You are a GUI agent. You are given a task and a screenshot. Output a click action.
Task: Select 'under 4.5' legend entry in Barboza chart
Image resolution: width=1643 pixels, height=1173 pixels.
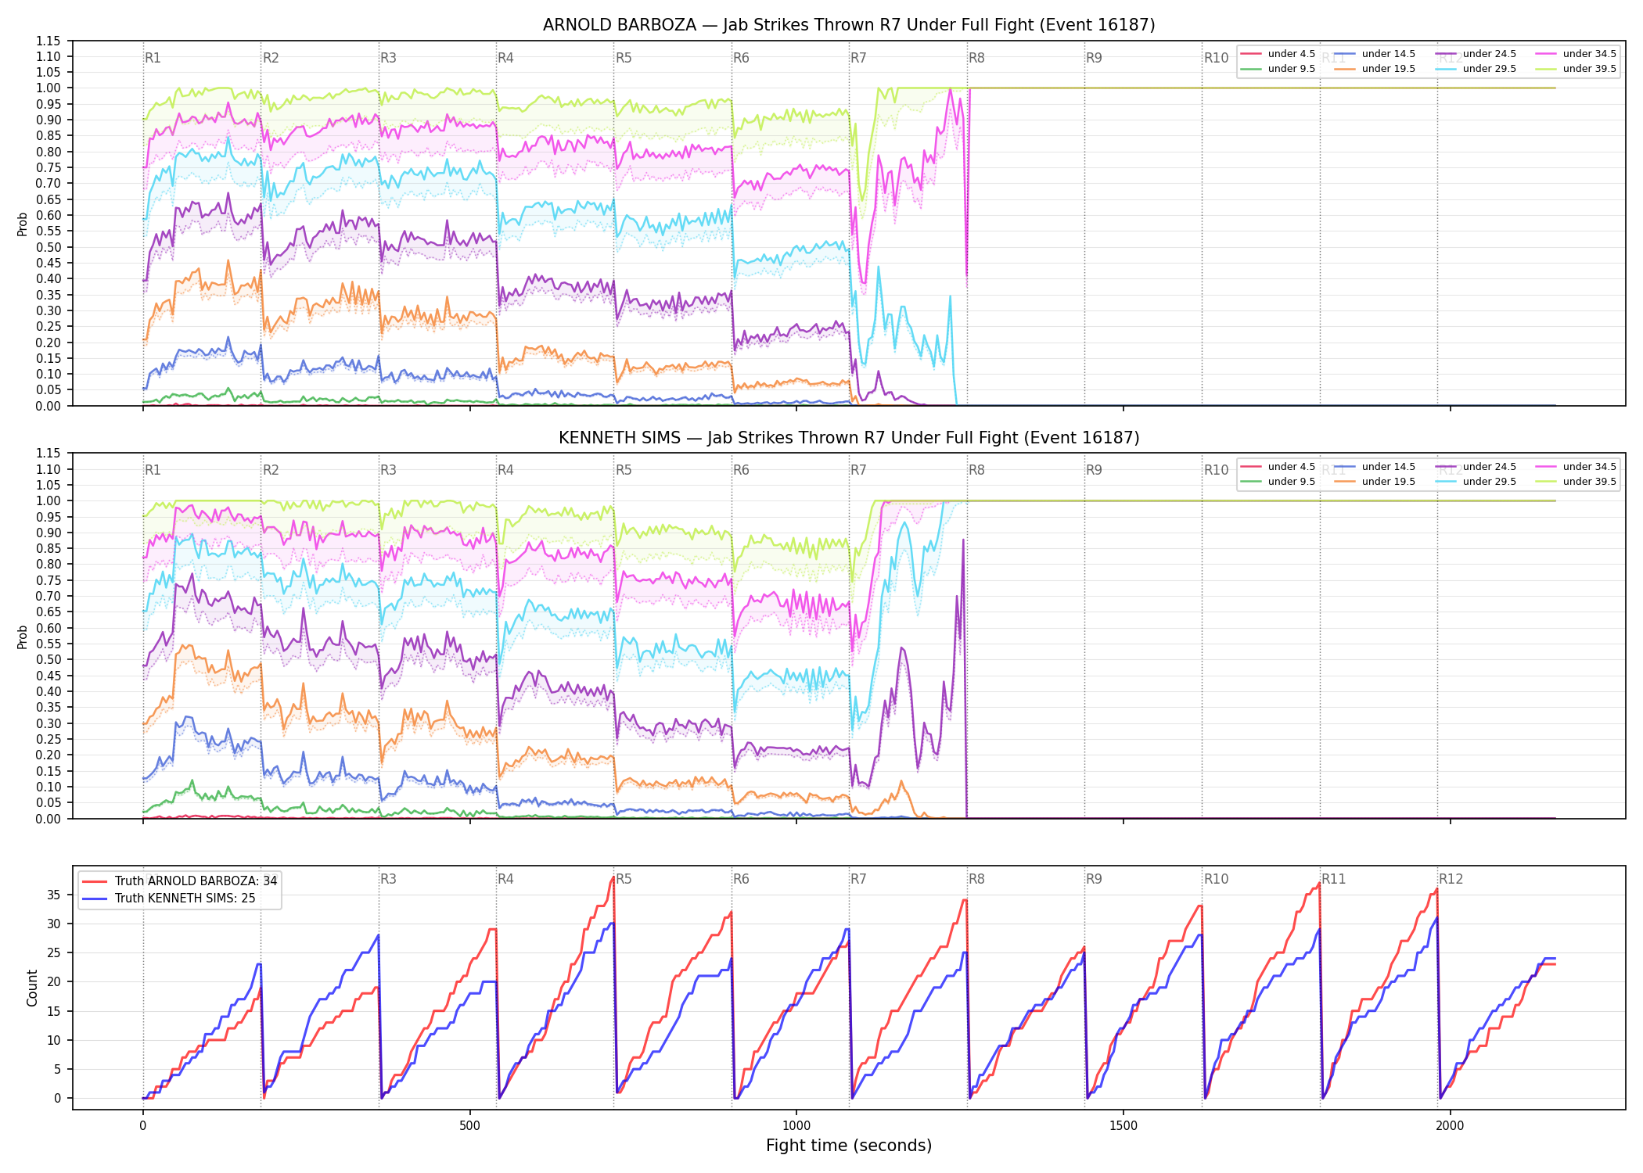[x=1278, y=54]
